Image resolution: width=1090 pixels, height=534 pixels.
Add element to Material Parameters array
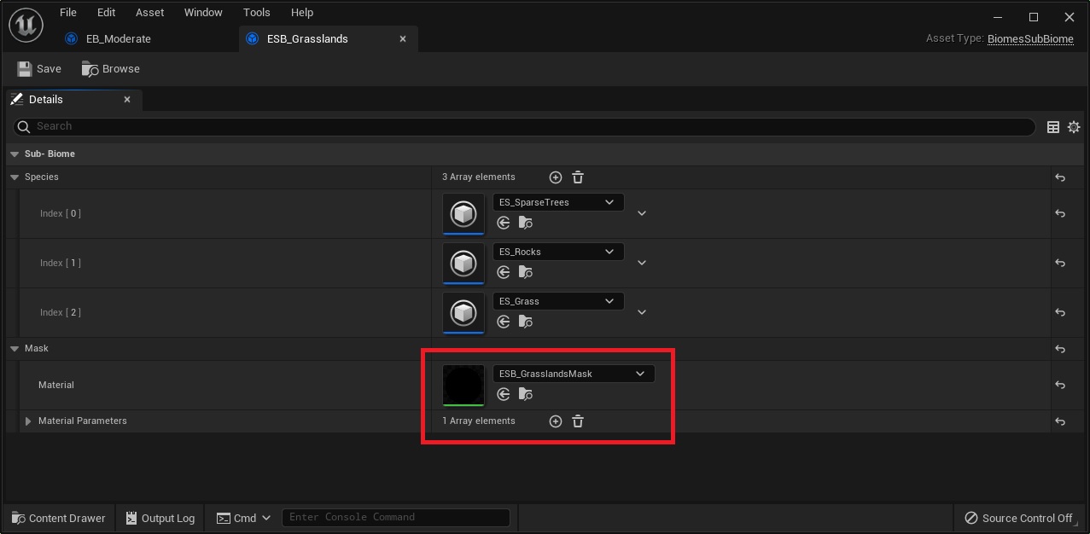tap(556, 421)
